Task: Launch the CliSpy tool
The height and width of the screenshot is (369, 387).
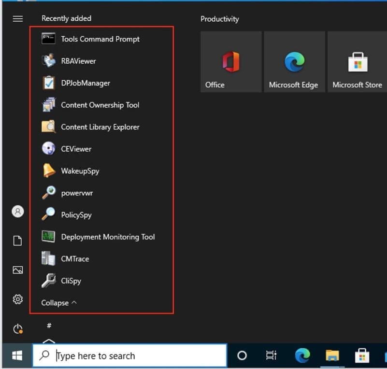Action: pos(71,281)
